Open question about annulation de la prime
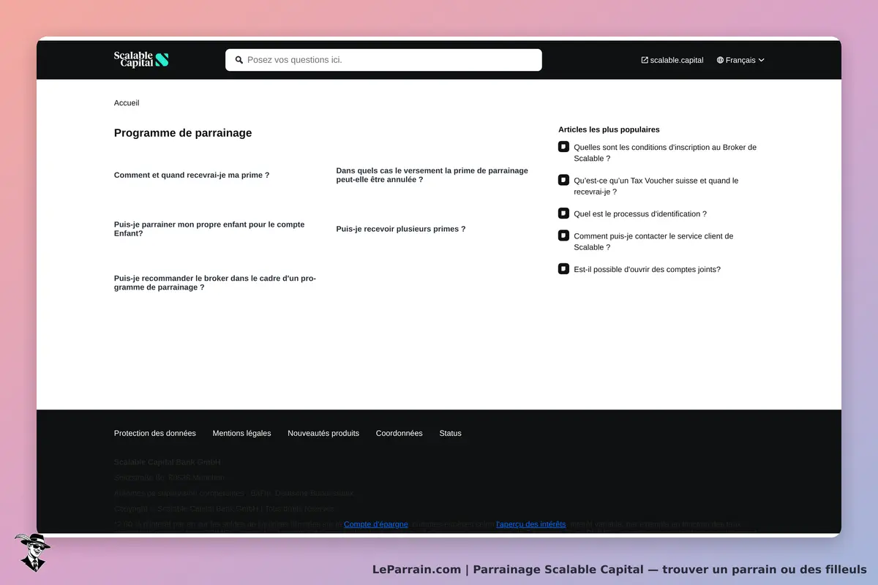 point(432,175)
